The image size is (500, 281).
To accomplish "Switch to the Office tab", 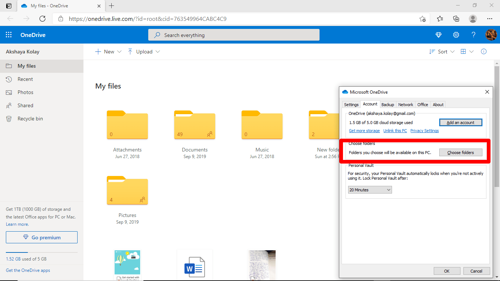I will pos(423,105).
